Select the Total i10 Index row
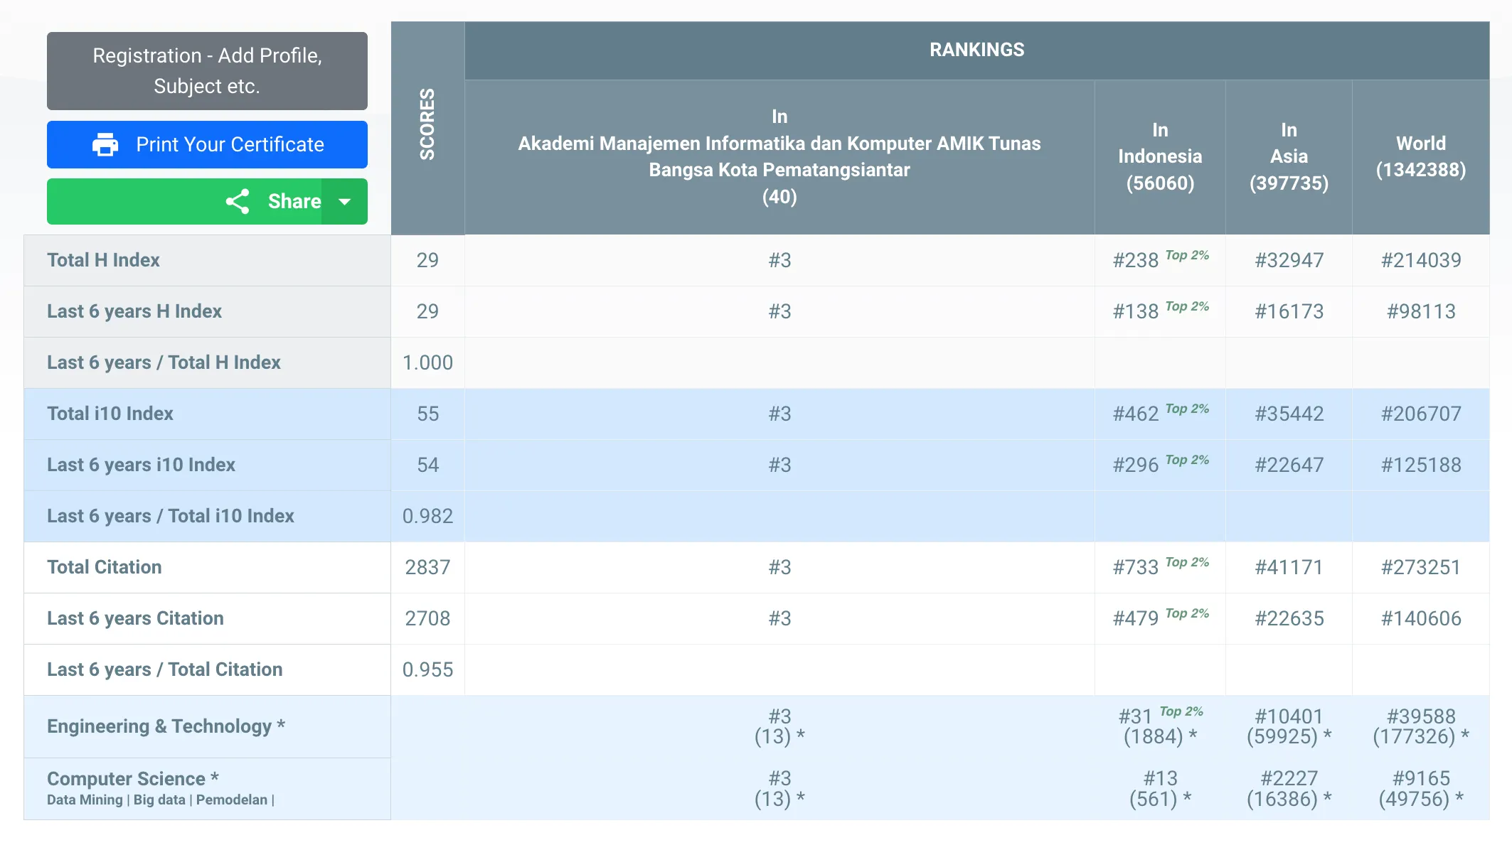 pos(110,414)
